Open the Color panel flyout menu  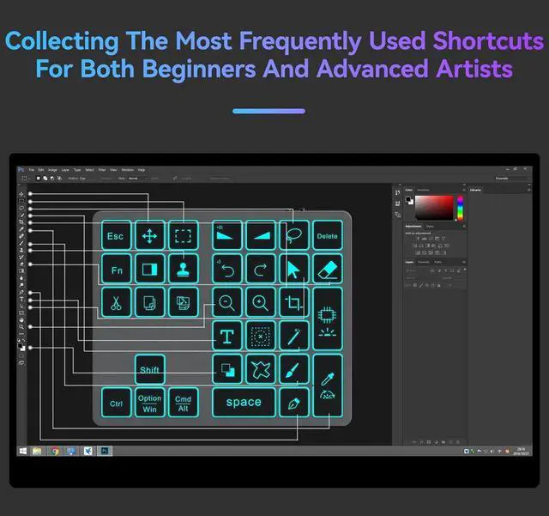pyautogui.click(x=464, y=190)
